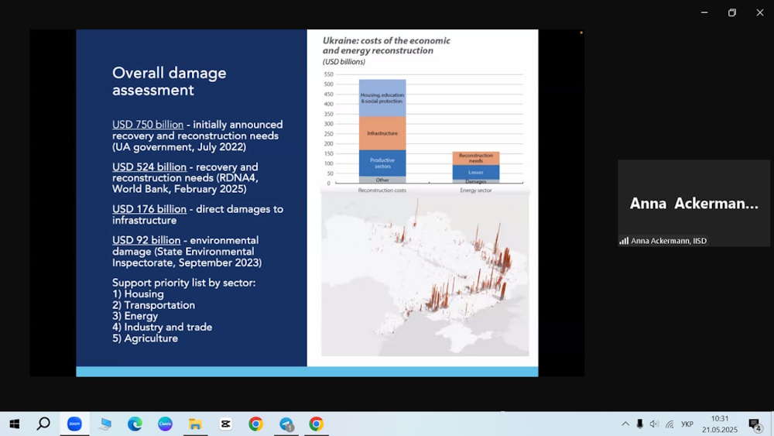Click the computer icon beside Zoom in taskbar
Image resolution: width=774 pixels, height=436 pixels.
pyautogui.click(x=104, y=424)
